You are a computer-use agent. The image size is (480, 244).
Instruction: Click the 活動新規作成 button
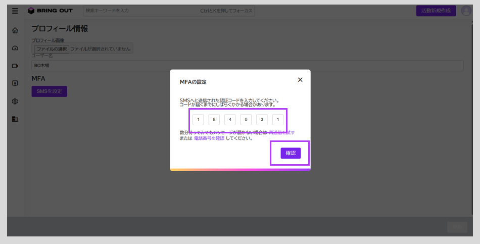click(436, 11)
